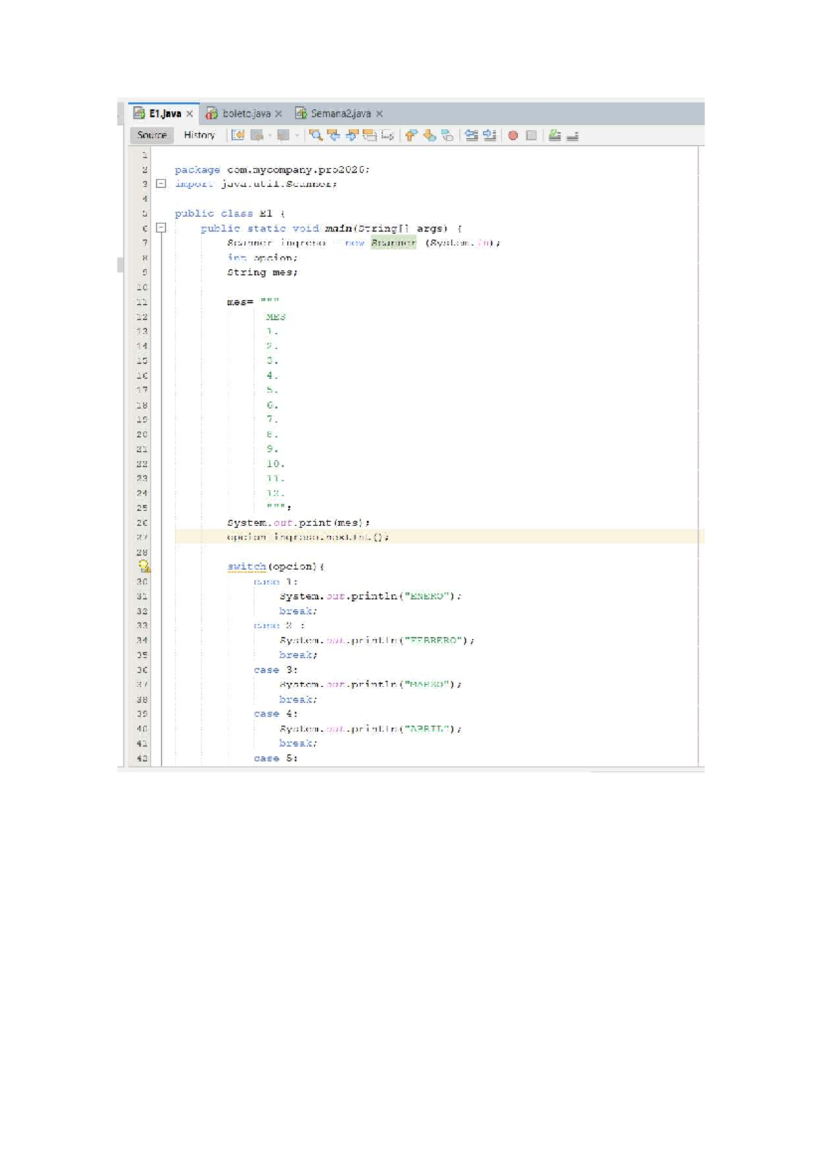The height and width of the screenshot is (1162, 822).
Task: Close the boleto.java tab
Action: (x=279, y=114)
